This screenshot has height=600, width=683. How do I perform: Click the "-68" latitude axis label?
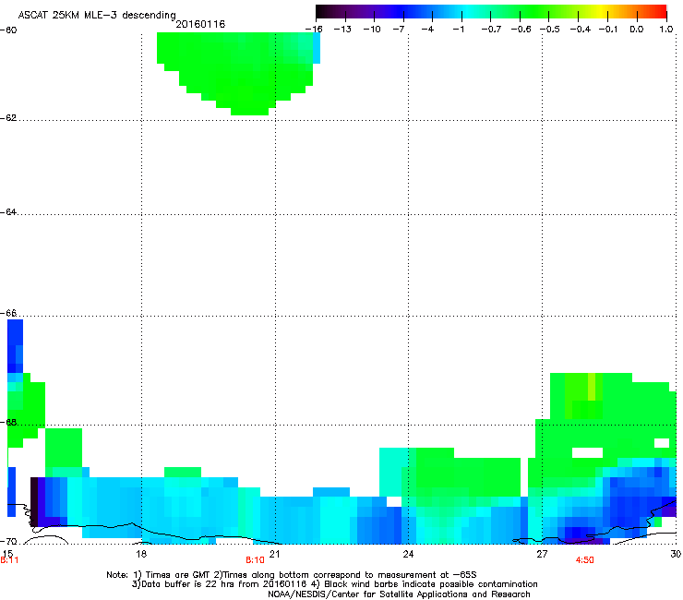pyautogui.click(x=8, y=423)
